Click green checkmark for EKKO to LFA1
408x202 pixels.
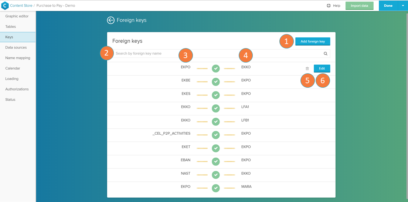click(216, 108)
